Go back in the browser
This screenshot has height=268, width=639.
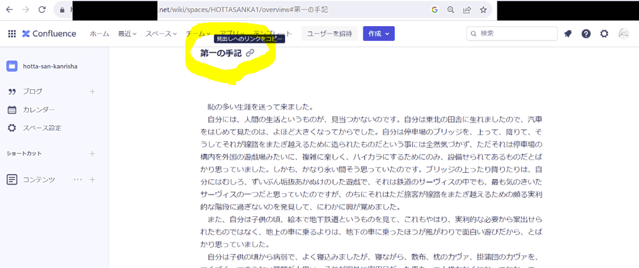click(9, 10)
